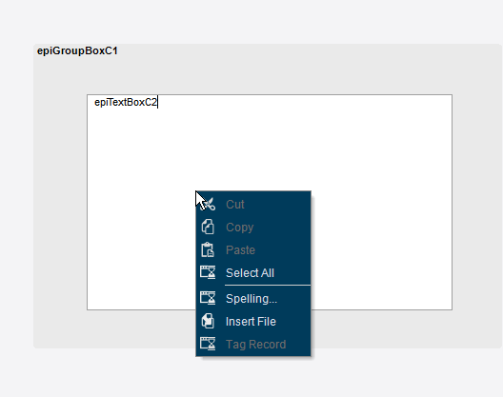Choose Tag Record in the context menu

253,344
